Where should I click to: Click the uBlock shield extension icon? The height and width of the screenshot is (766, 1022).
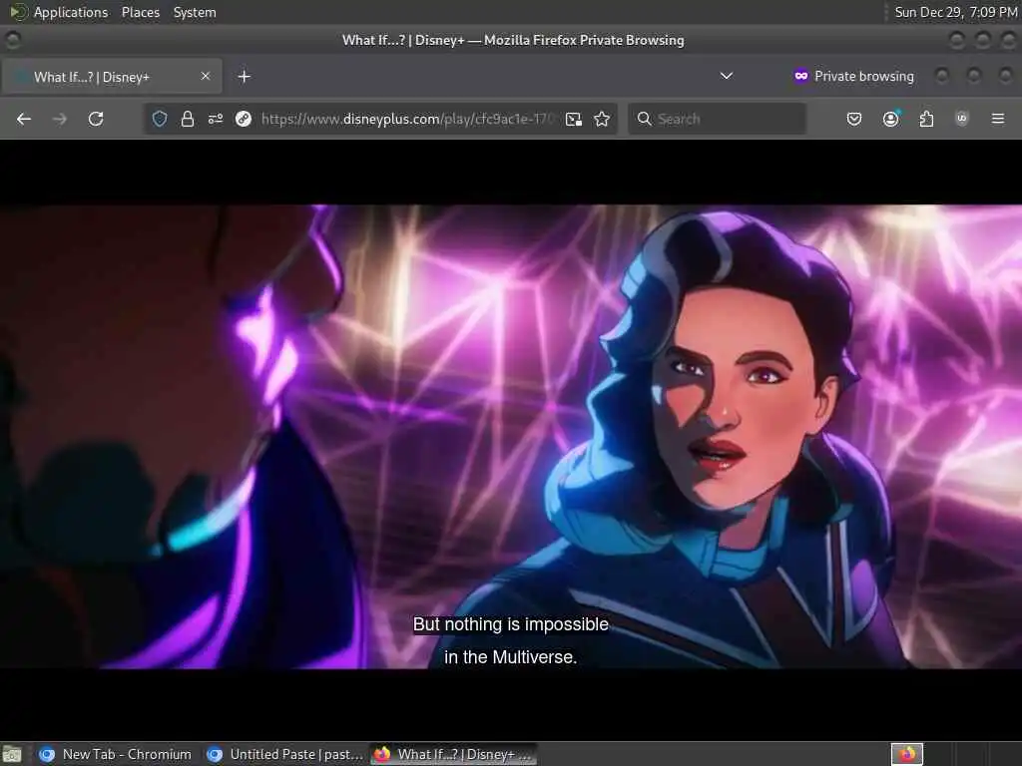tap(962, 119)
